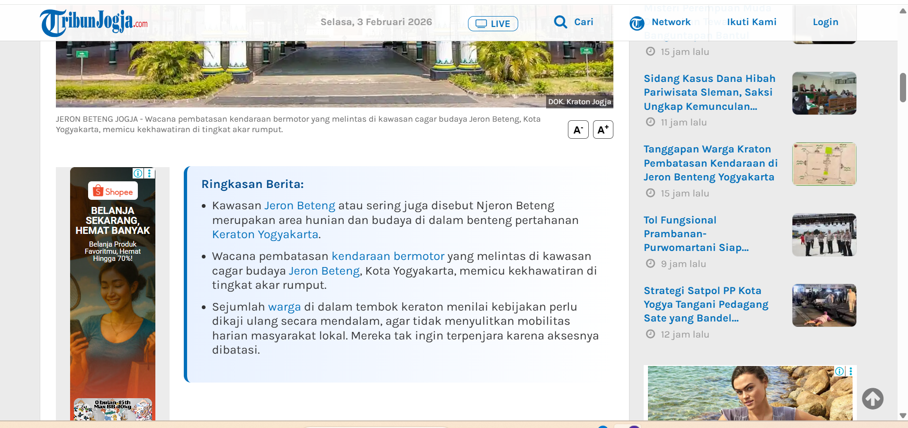The image size is (908, 428).
Task: Click the Jeron Benteng map thumbnail
Action: pyautogui.click(x=824, y=164)
